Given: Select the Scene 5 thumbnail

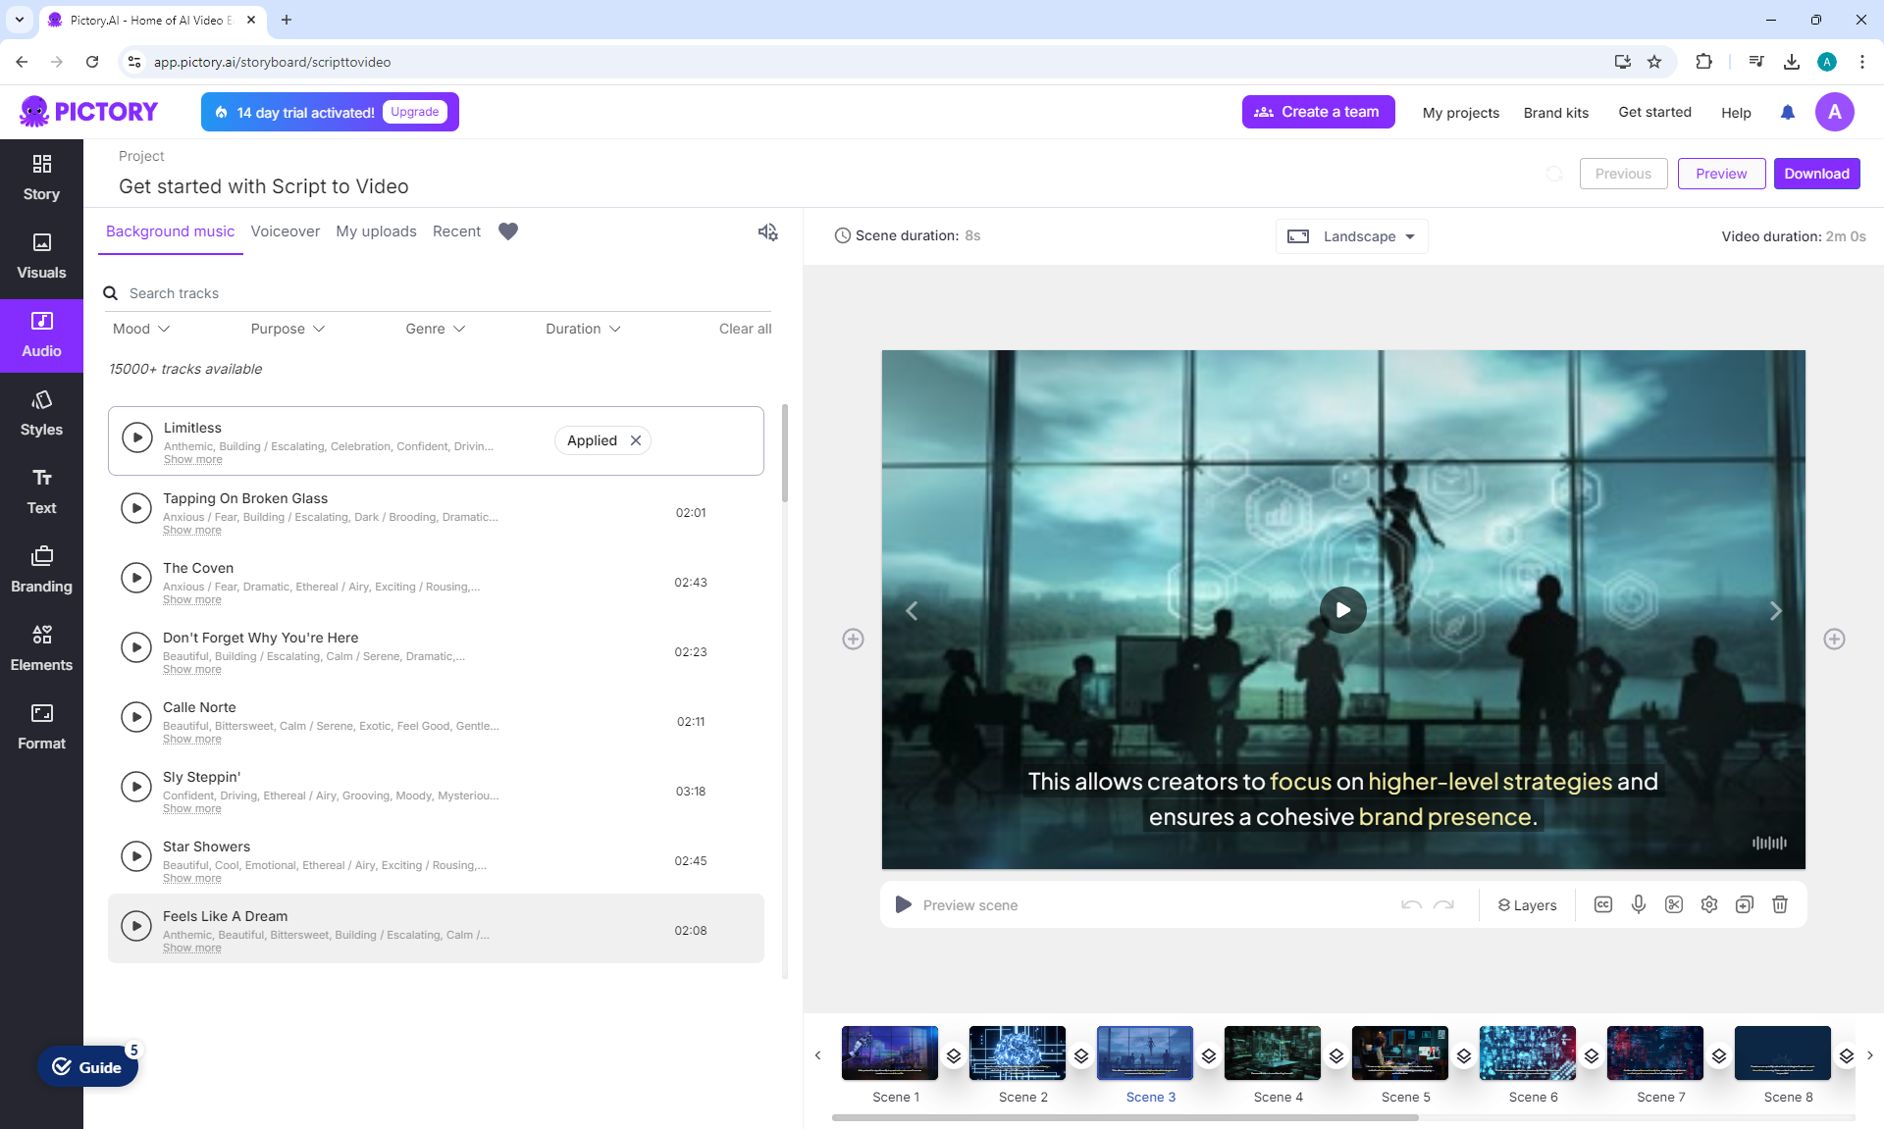Looking at the screenshot, I should tap(1399, 1053).
